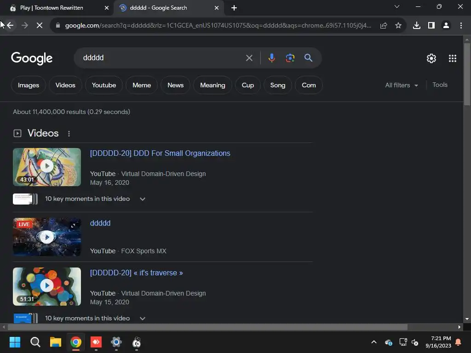Screen dimensions: 471x353
Task: Click the horizontal scrollbar thumb
Action: tap(207, 327)
